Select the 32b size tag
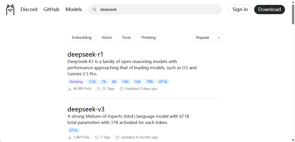The width and height of the screenshot is (295, 142). click(x=137, y=82)
